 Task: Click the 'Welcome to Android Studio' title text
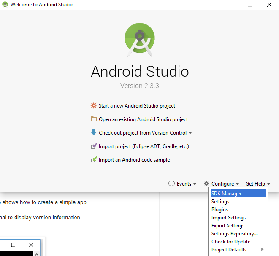(41, 5)
